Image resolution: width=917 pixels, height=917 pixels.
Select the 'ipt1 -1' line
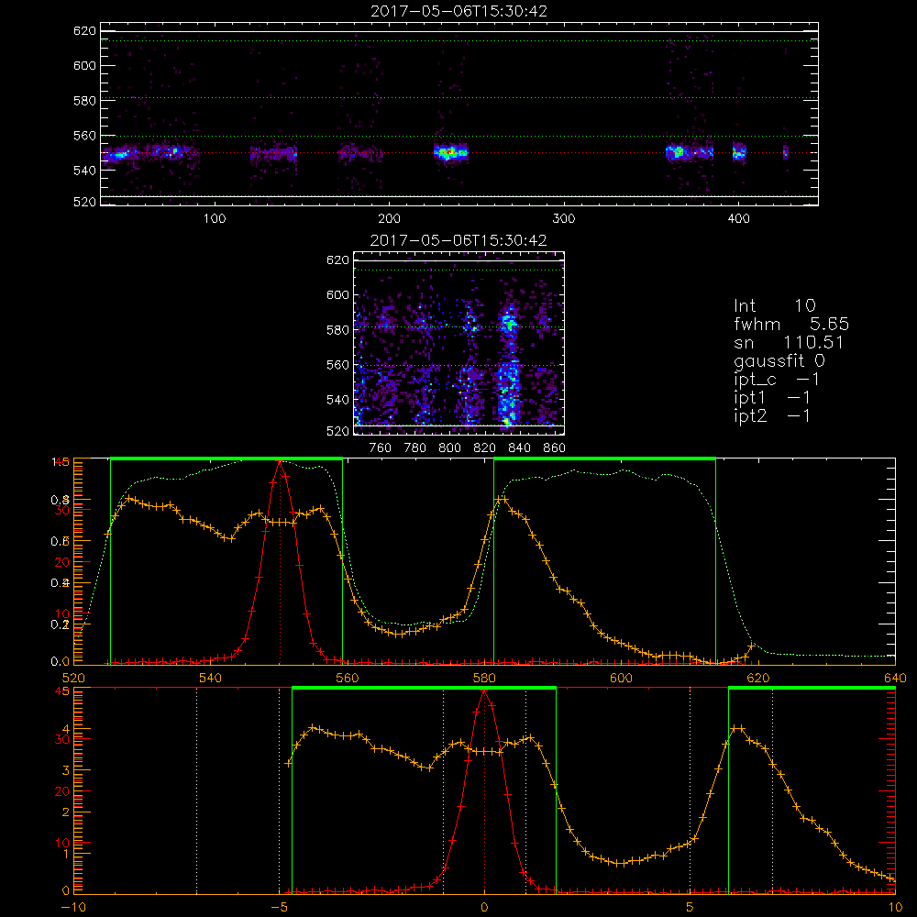tap(772, 398)
